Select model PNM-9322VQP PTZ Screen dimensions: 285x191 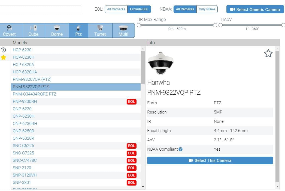point(76,87)
